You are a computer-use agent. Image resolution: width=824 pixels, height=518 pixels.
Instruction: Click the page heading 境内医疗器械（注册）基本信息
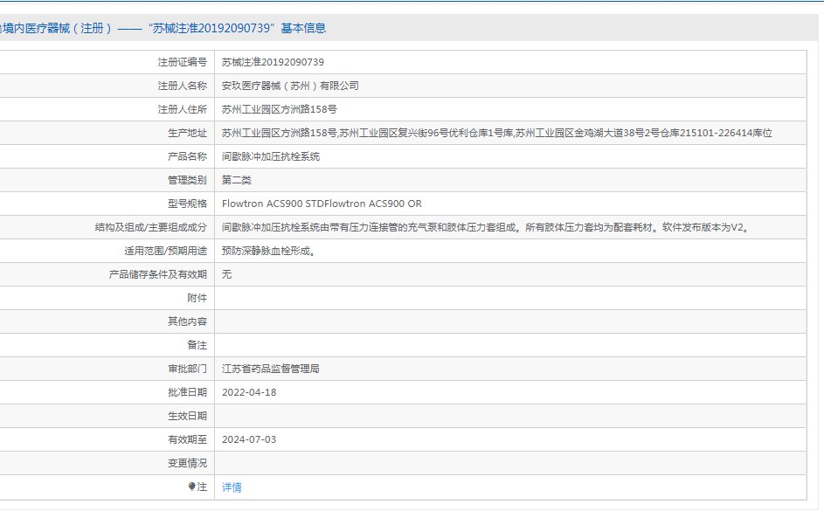point(163,28)
